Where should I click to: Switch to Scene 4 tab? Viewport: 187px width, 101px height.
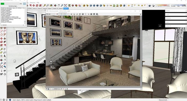35,8
